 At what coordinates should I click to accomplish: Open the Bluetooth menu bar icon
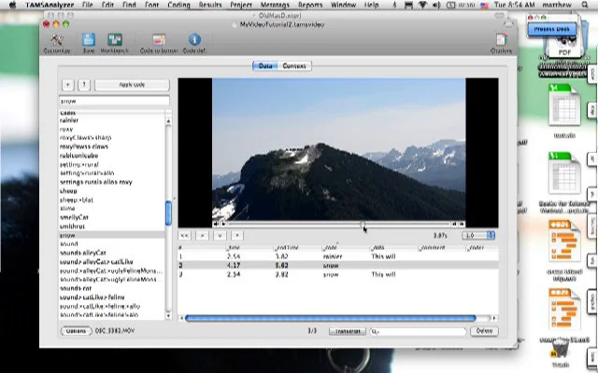tap(394, 5)
